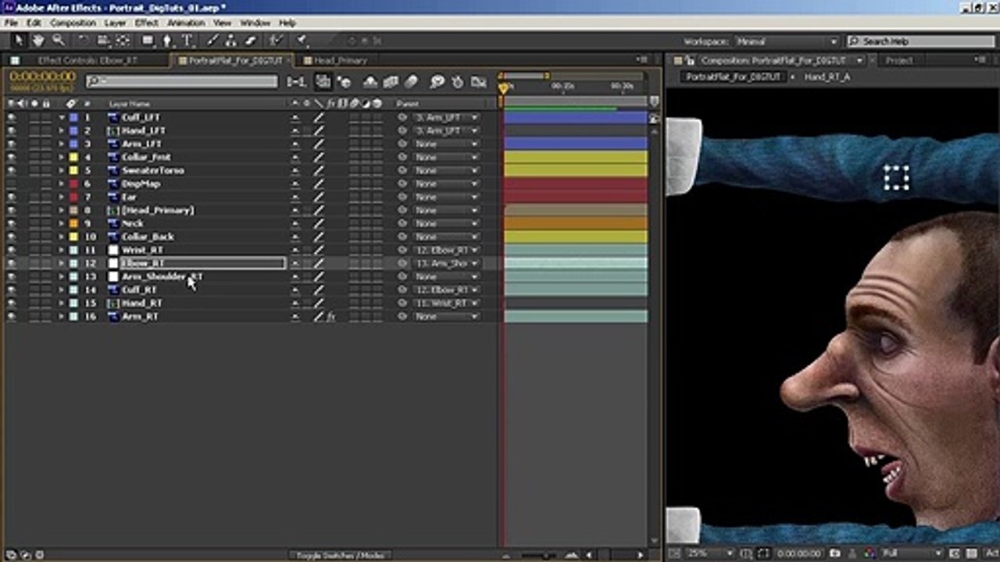Click the Search Help field
Image resolution: width=1000 pixels, height=562 pixels.
(x=920, y=41)
